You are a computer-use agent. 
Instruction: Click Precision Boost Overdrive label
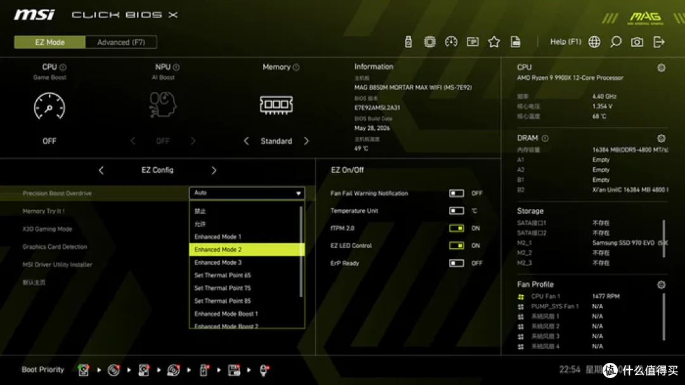pos(57,193)
